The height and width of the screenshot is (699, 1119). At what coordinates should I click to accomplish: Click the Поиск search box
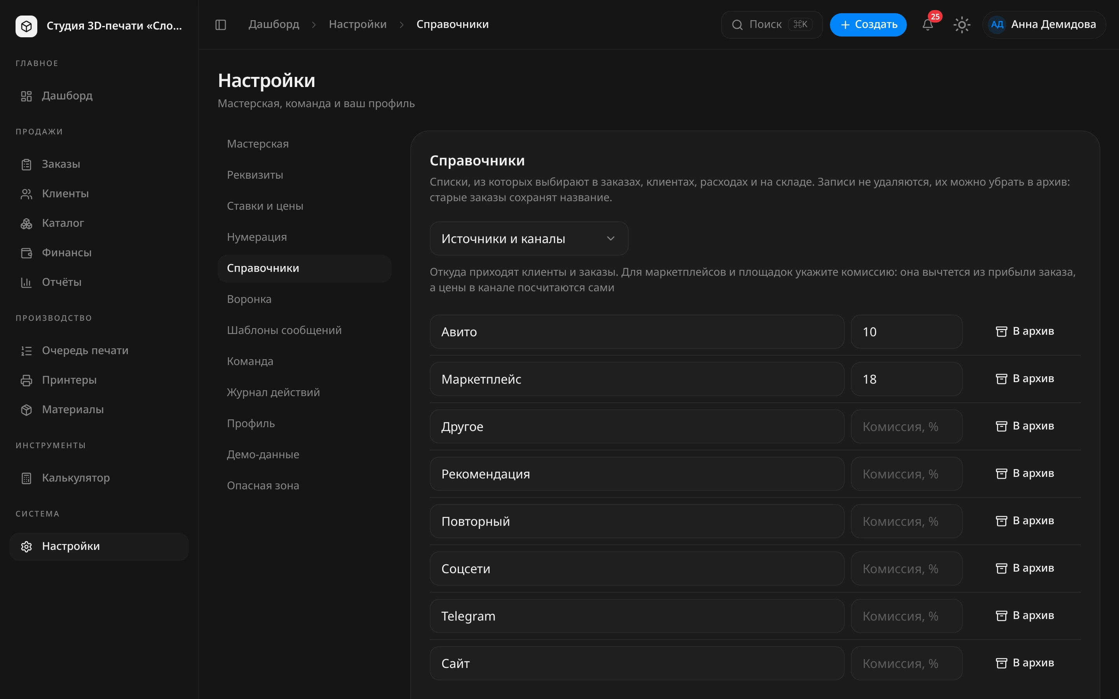point(771,24)
